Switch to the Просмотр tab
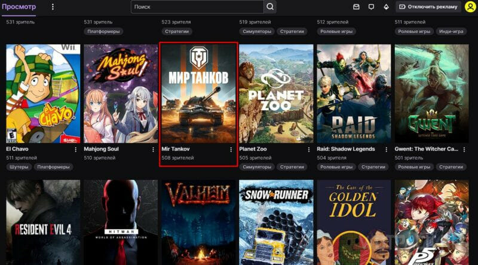The image size is (478, 265). (18, 7)
